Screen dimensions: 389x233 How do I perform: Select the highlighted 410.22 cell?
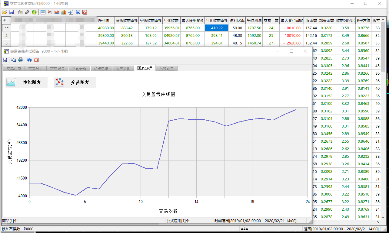tap(217, 28)
